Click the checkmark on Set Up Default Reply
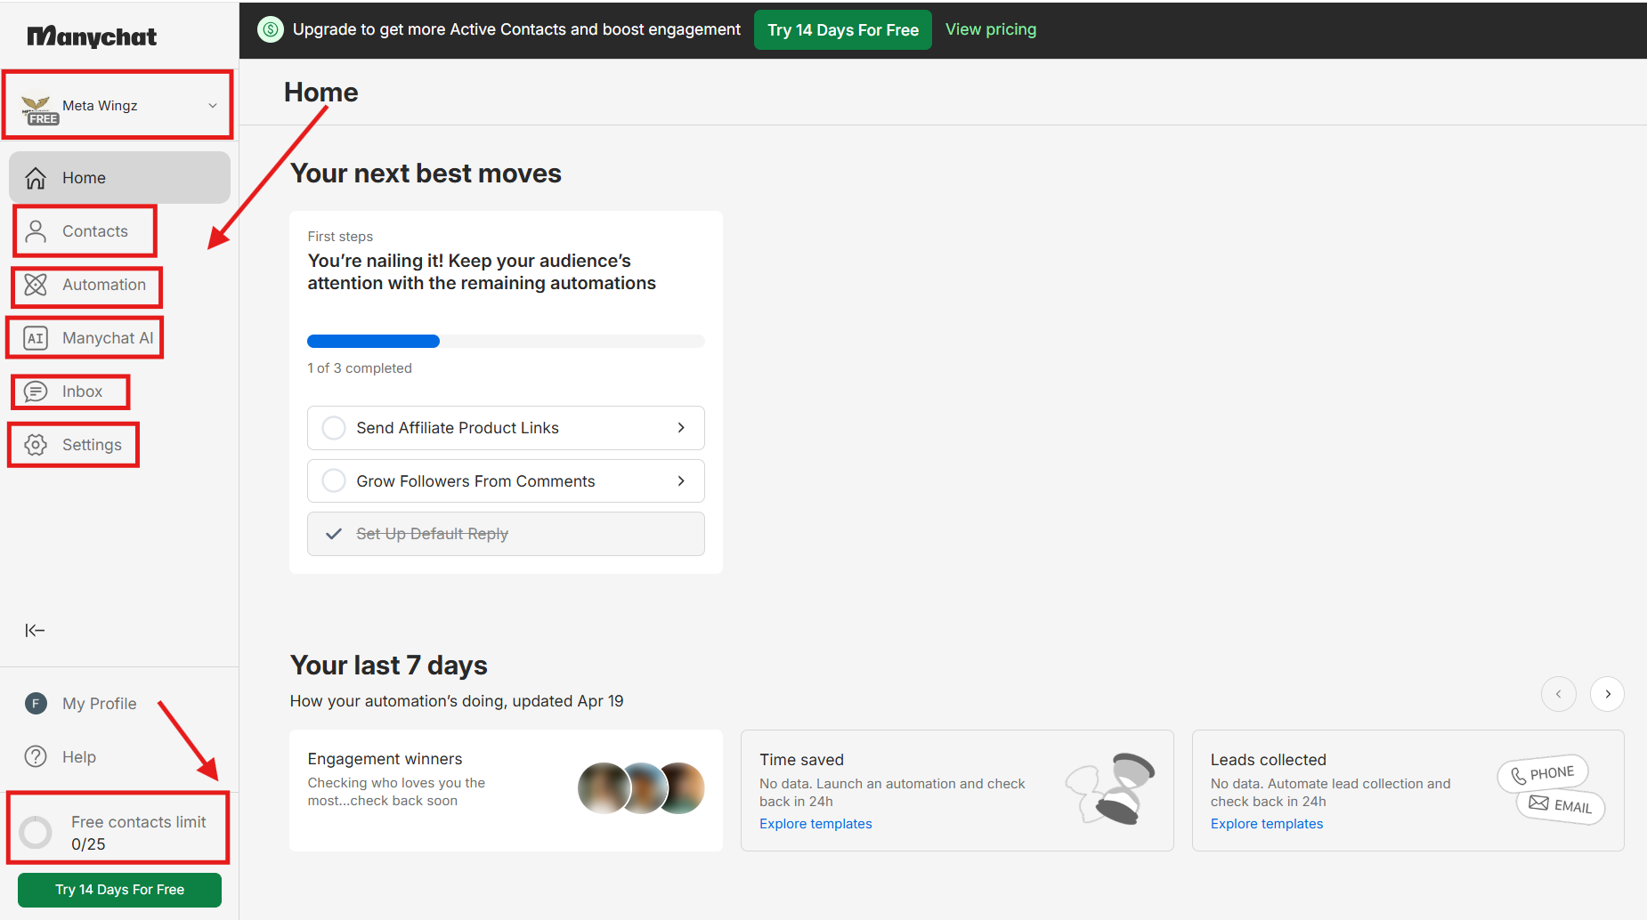The image size is (1647, 920). click(334, 534)
